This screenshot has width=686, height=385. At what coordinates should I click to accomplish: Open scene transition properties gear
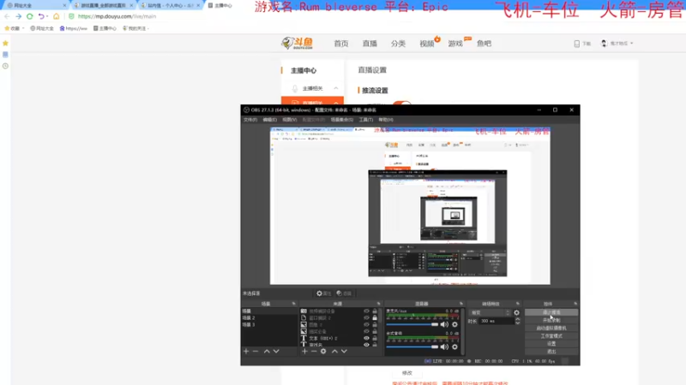(517, 312)
